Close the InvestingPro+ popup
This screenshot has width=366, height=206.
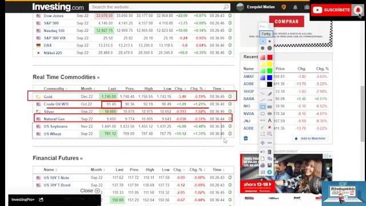[90, 191]
